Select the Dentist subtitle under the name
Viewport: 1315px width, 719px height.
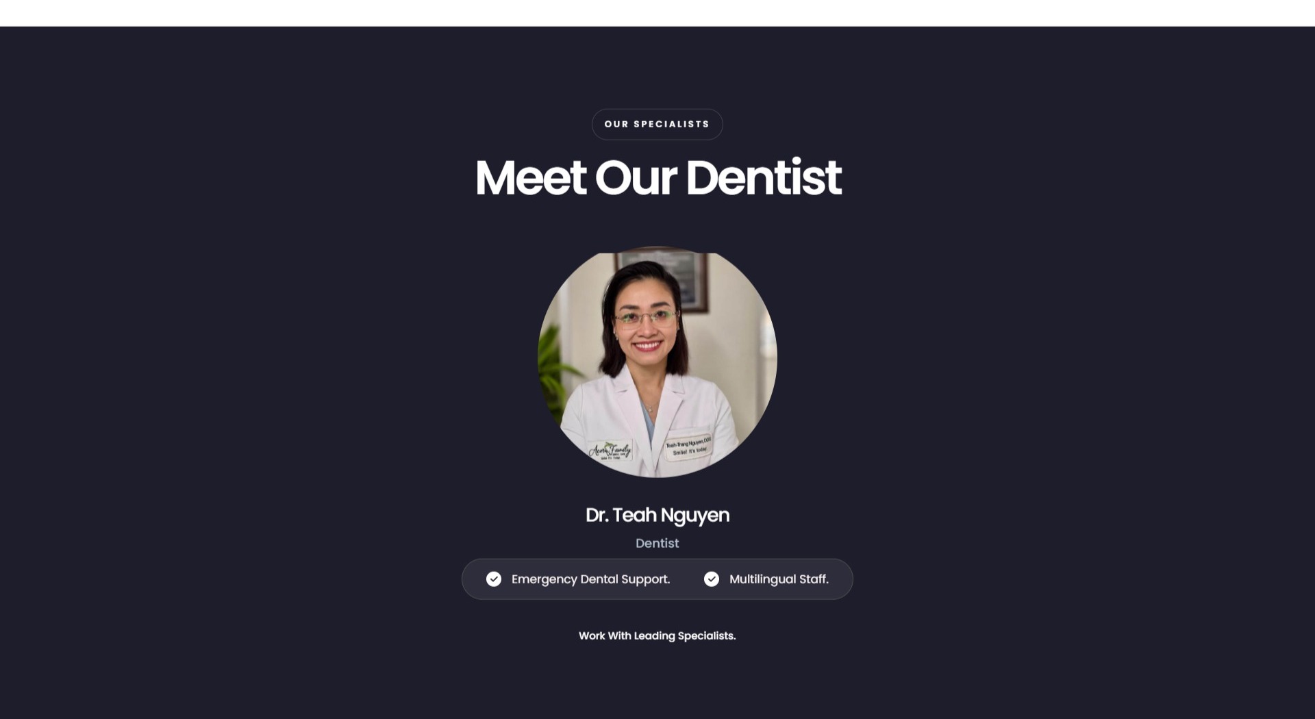[657, 543]
